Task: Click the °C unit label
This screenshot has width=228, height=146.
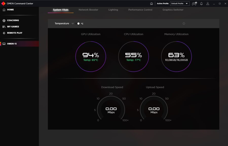Action: pyautogui.click(x=82, y=24)
